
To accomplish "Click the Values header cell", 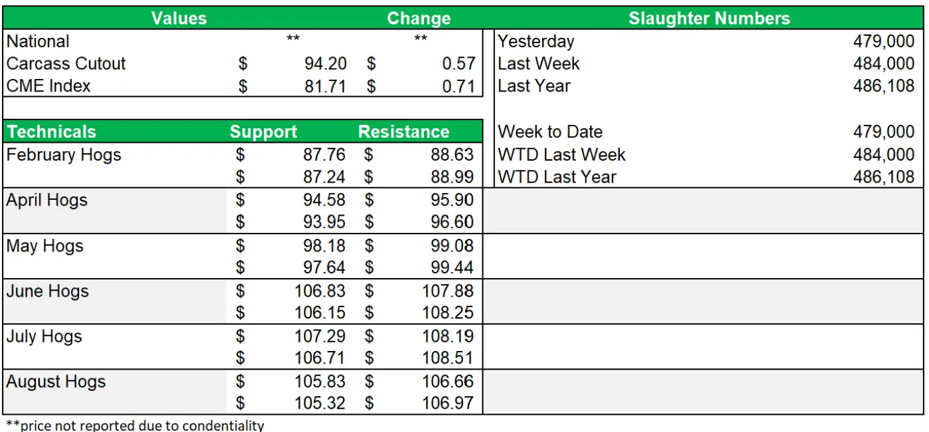I will pyautogui.click(x=179, y=18).
